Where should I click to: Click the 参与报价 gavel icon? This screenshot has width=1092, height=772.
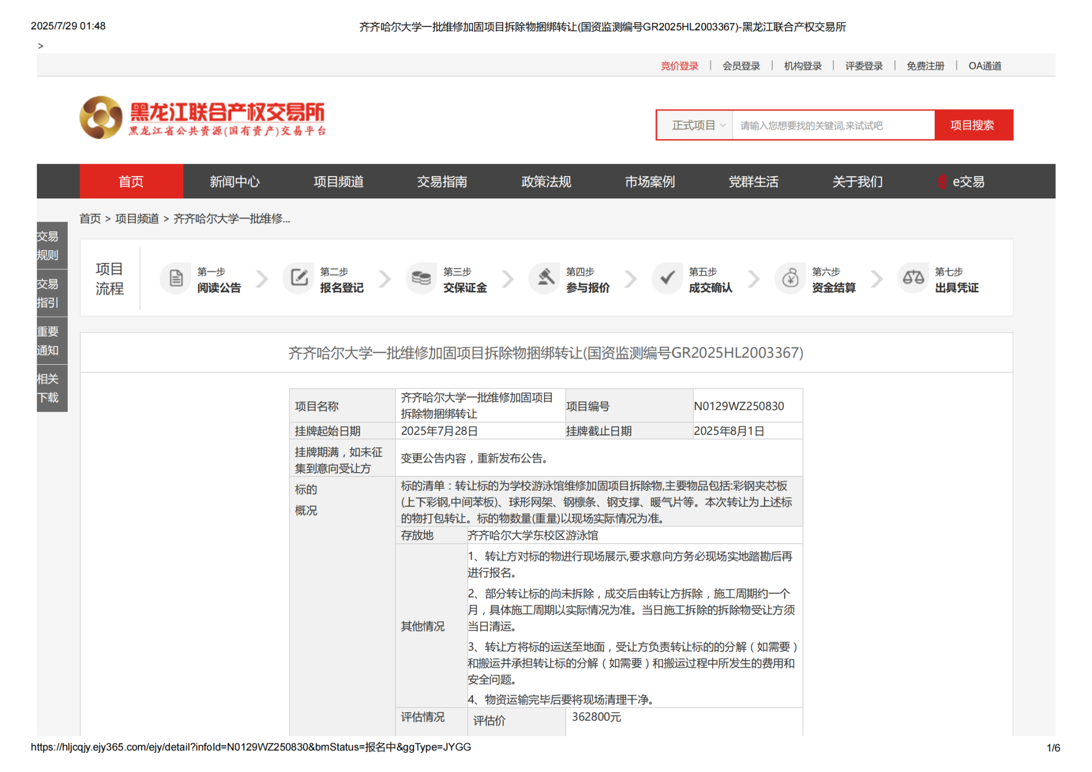(x=544, y=278)
